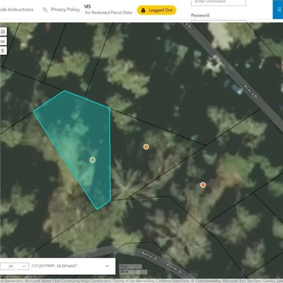
Task: Click the chain link icon beside Privacy Policy
Action: (45, 10)
